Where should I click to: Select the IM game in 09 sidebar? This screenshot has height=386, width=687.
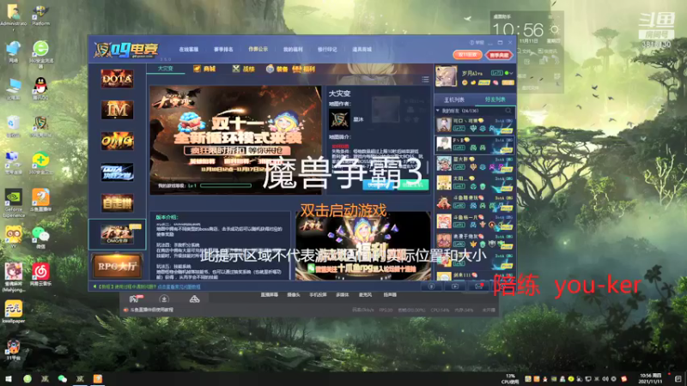point(117,110)
